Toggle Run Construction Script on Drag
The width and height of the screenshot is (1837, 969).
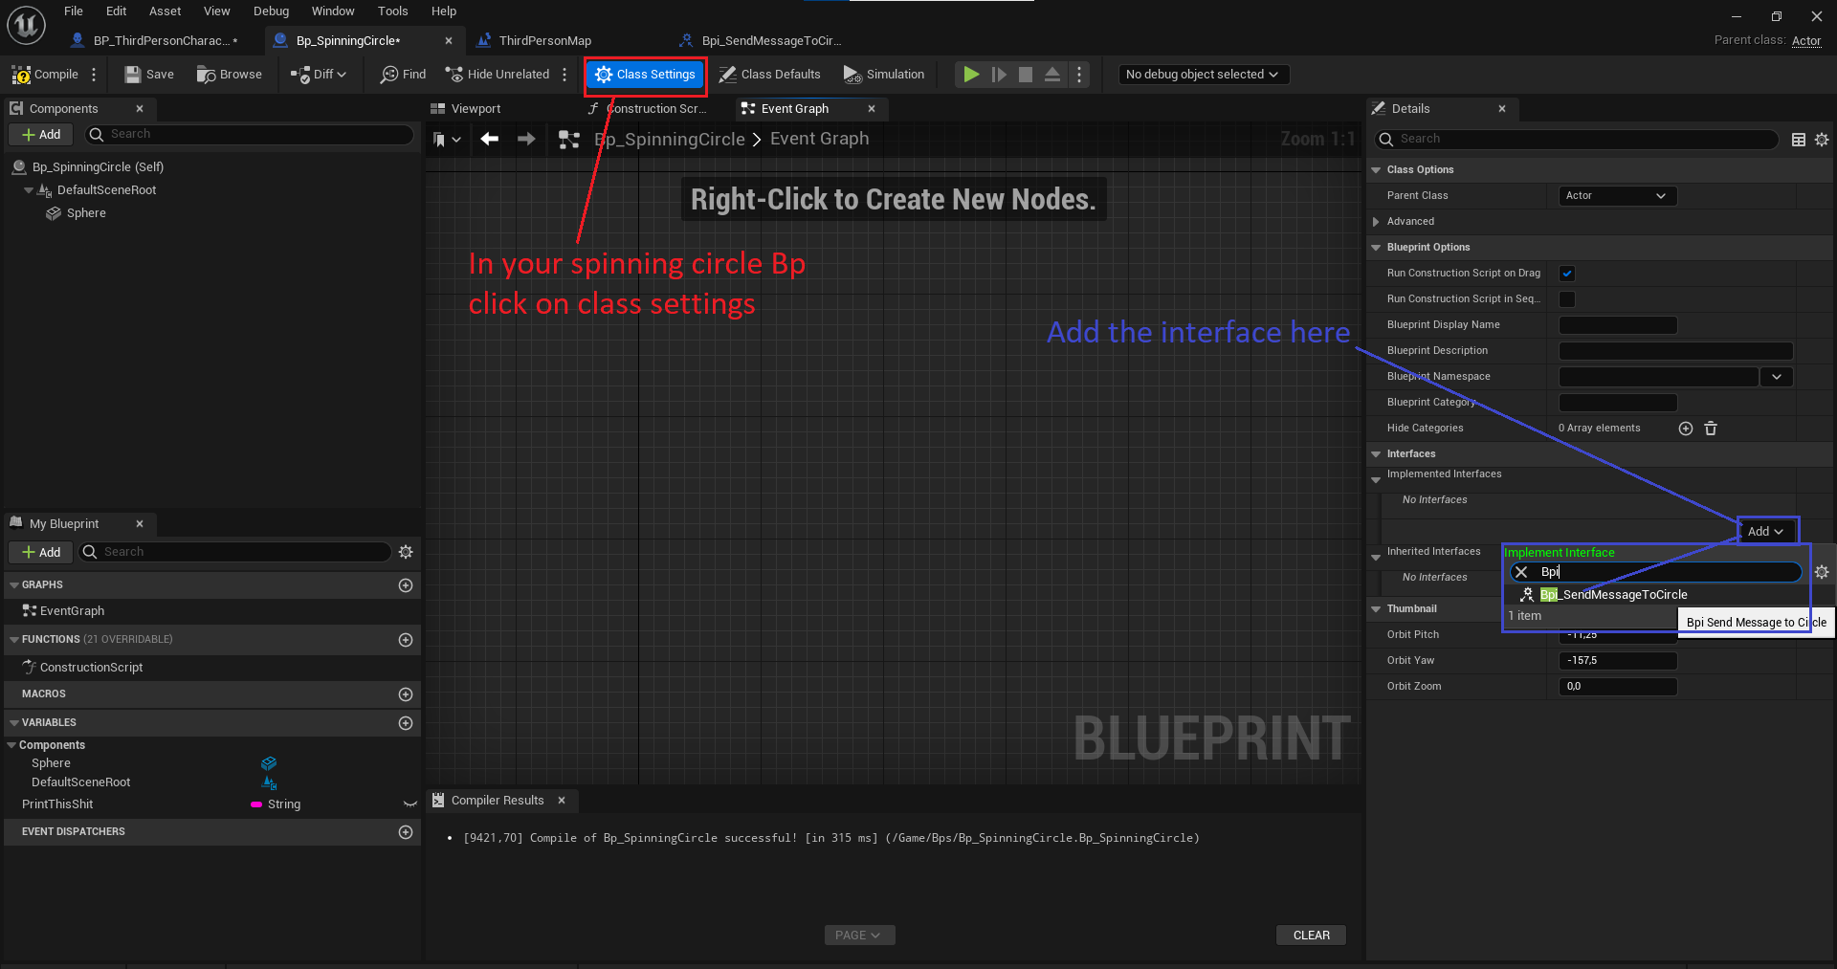point(1567,274)
